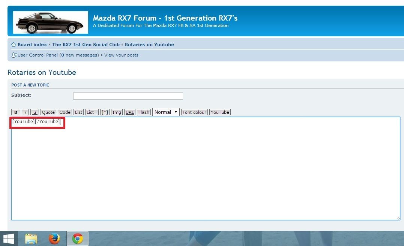404x246 pixels.
Task: Insert an Img tag
Action: click(x=117, y=112)
